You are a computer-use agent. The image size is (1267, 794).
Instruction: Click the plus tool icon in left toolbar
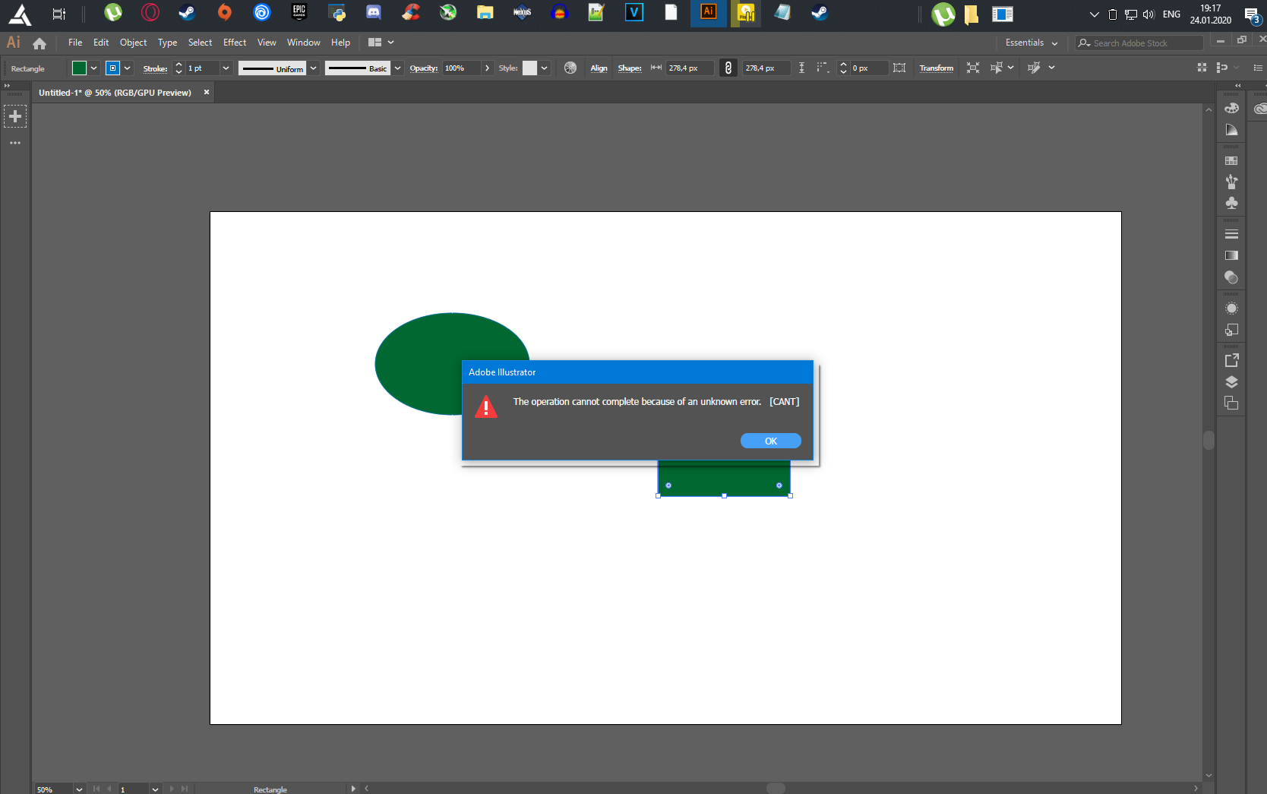15,116
